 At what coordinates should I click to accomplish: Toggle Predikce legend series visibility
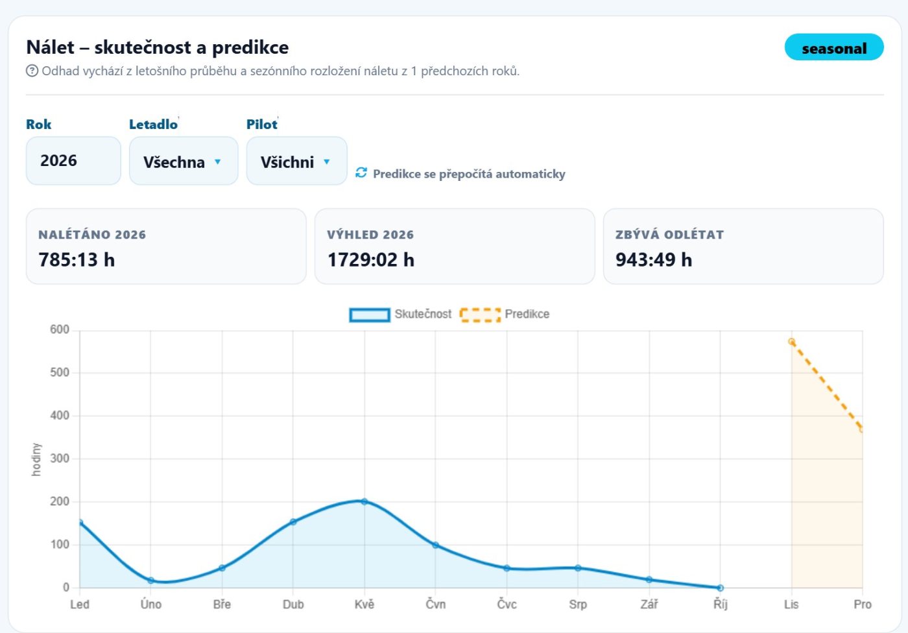(x=505, y=315)
